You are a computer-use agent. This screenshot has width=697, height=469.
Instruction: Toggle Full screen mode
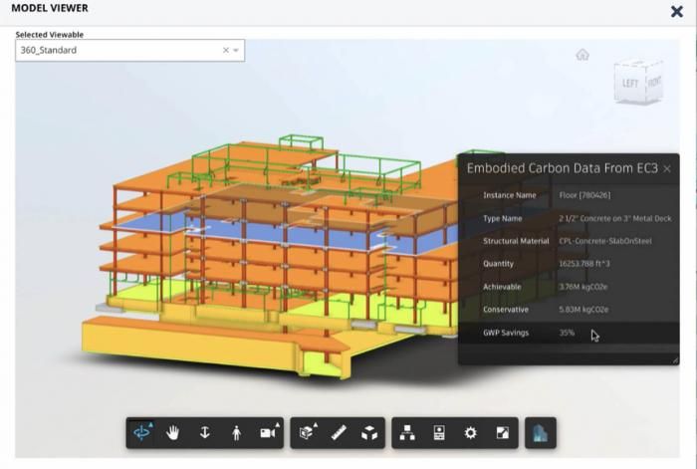502,432
